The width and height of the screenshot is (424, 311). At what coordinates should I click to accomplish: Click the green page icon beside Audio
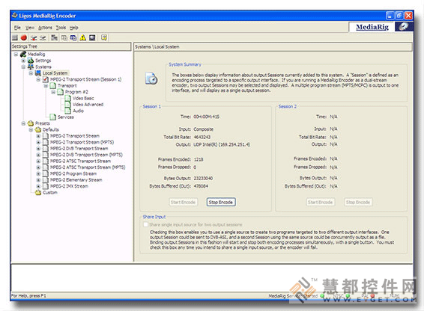point(68,111)
